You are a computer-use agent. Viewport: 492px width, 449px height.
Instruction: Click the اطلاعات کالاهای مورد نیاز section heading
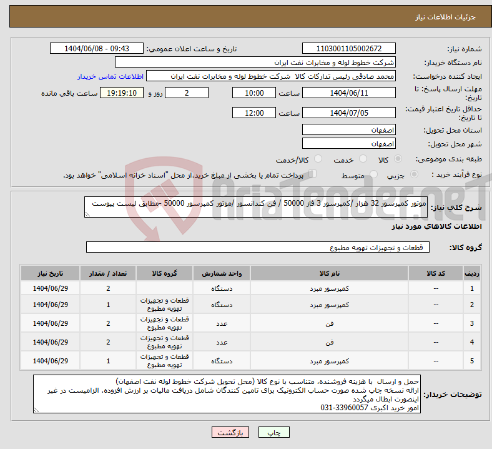click(436, 226)
